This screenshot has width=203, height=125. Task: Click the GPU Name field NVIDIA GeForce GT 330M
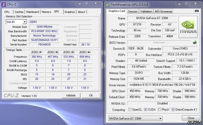[152, 18]
